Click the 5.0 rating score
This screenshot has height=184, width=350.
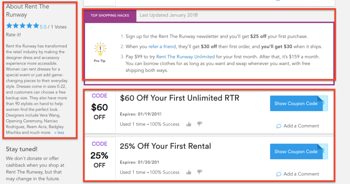[x=43, y=27]
